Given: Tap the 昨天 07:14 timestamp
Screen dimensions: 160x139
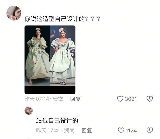Looking at the screenshot, I should pos(37,99).
